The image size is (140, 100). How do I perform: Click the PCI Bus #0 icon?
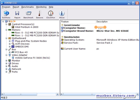13,52
